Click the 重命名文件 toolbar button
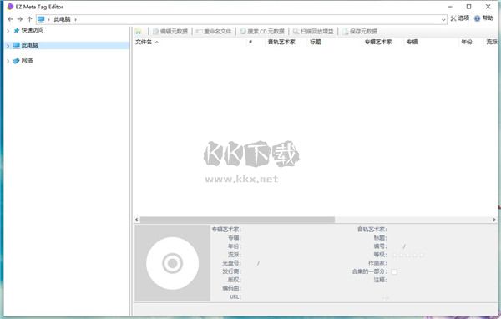Image resolution: width=501 pixels, height=319 pixels. click(x=214, y=32)
